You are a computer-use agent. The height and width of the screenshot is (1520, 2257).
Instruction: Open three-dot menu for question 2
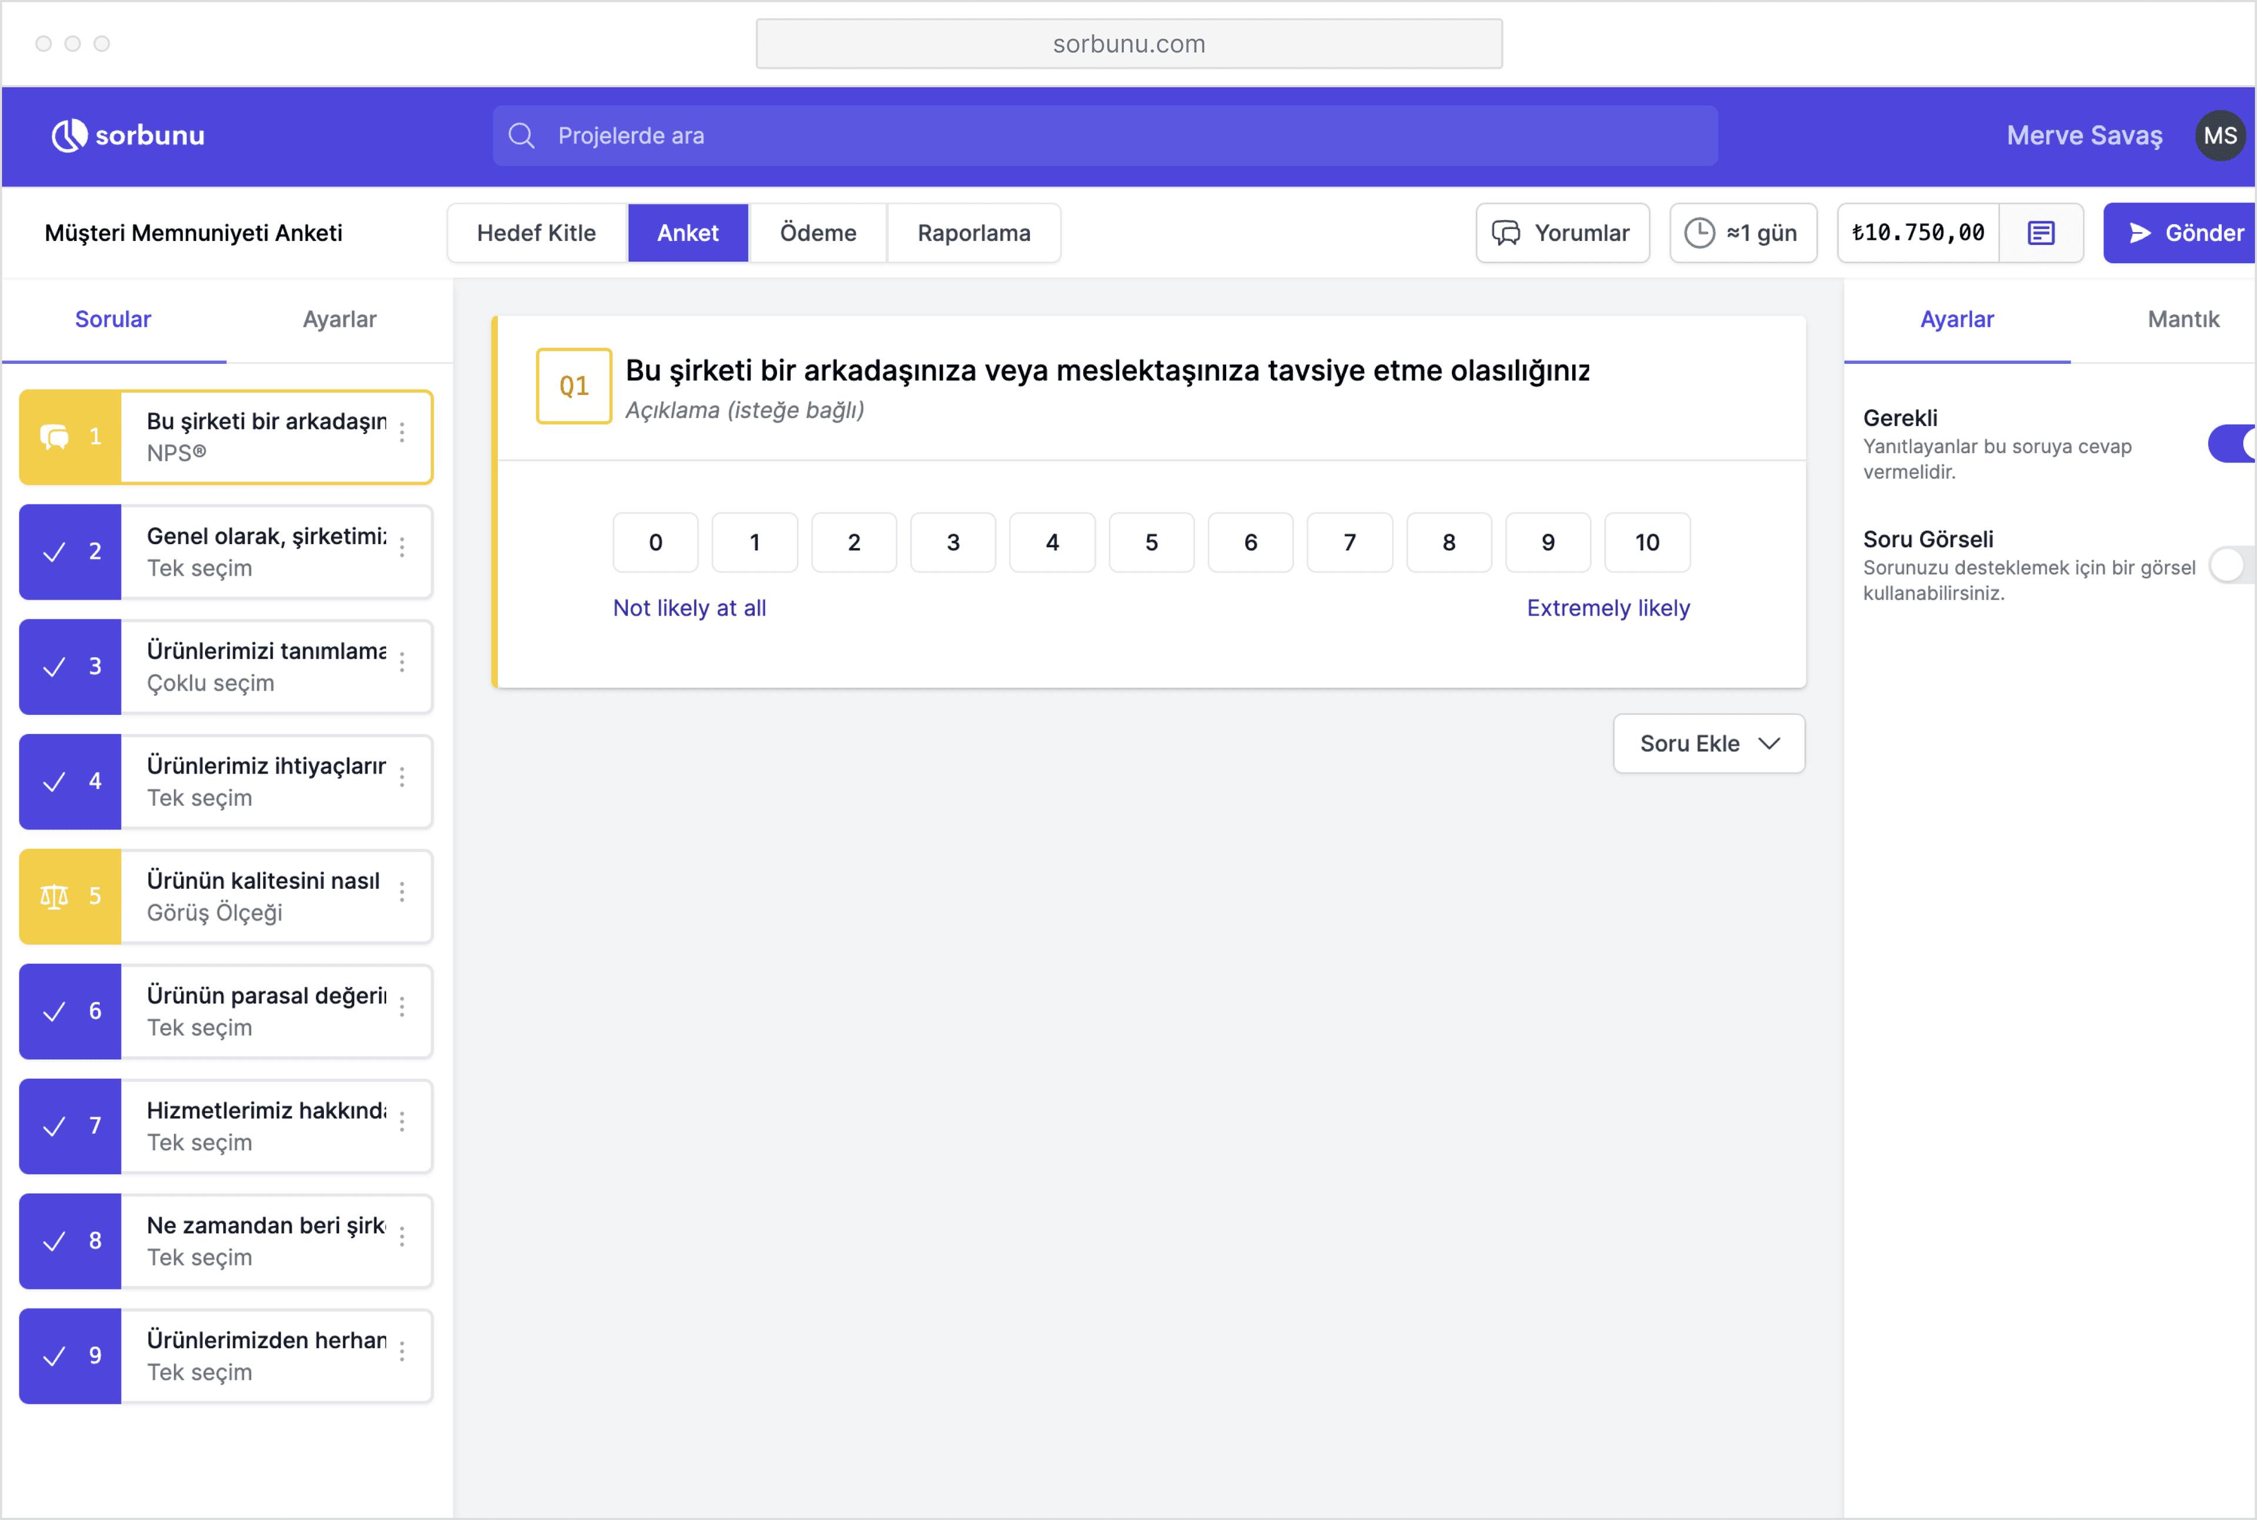402,548
